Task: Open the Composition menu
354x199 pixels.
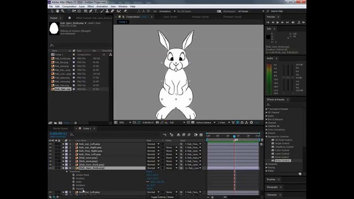Action: [x=69, y=7]
